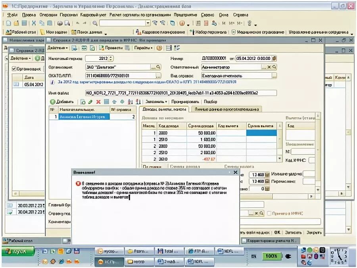
Task: Click the Cut scissors icon in main toolbar
Action: (x=34, y=23)
